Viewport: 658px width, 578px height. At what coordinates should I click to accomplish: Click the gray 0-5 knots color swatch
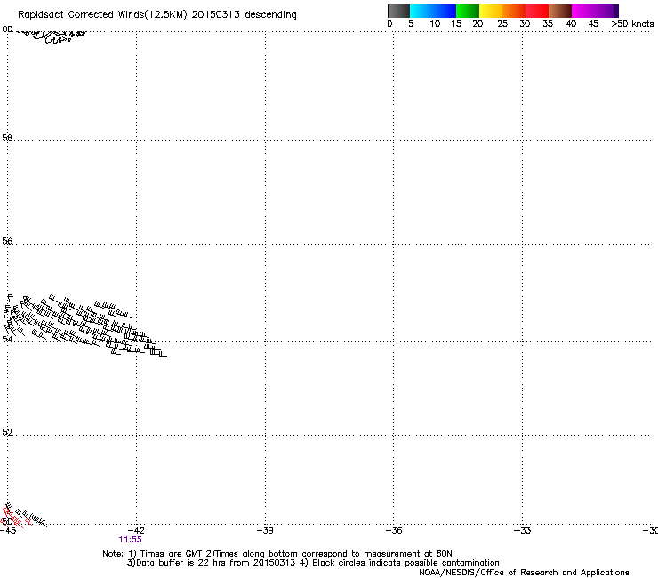point(398,11)
